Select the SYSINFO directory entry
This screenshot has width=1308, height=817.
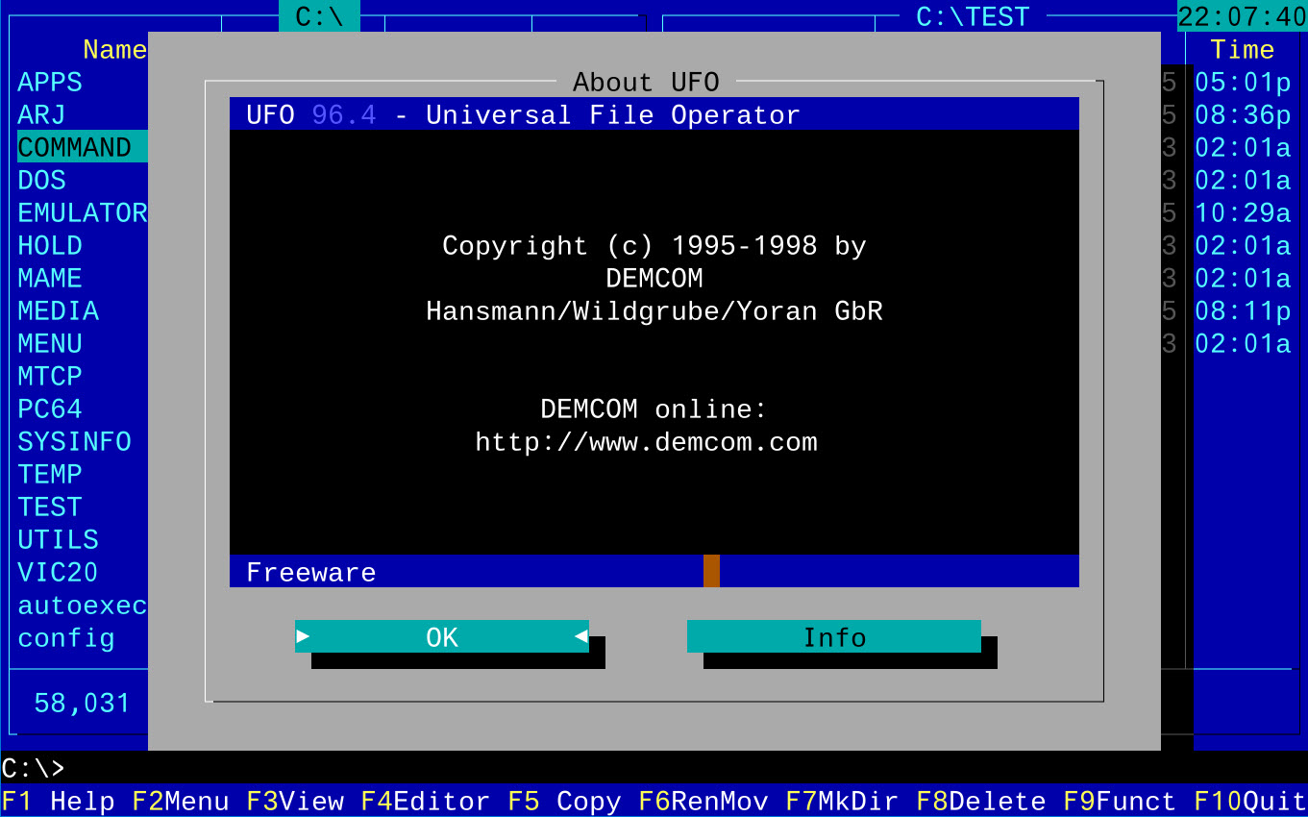[x=75, y=441]
